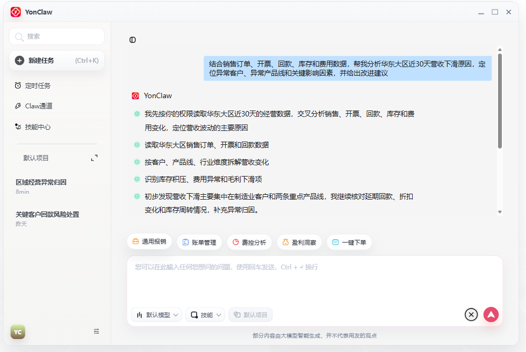Maximize the YonClaw window

coord(495,12)
